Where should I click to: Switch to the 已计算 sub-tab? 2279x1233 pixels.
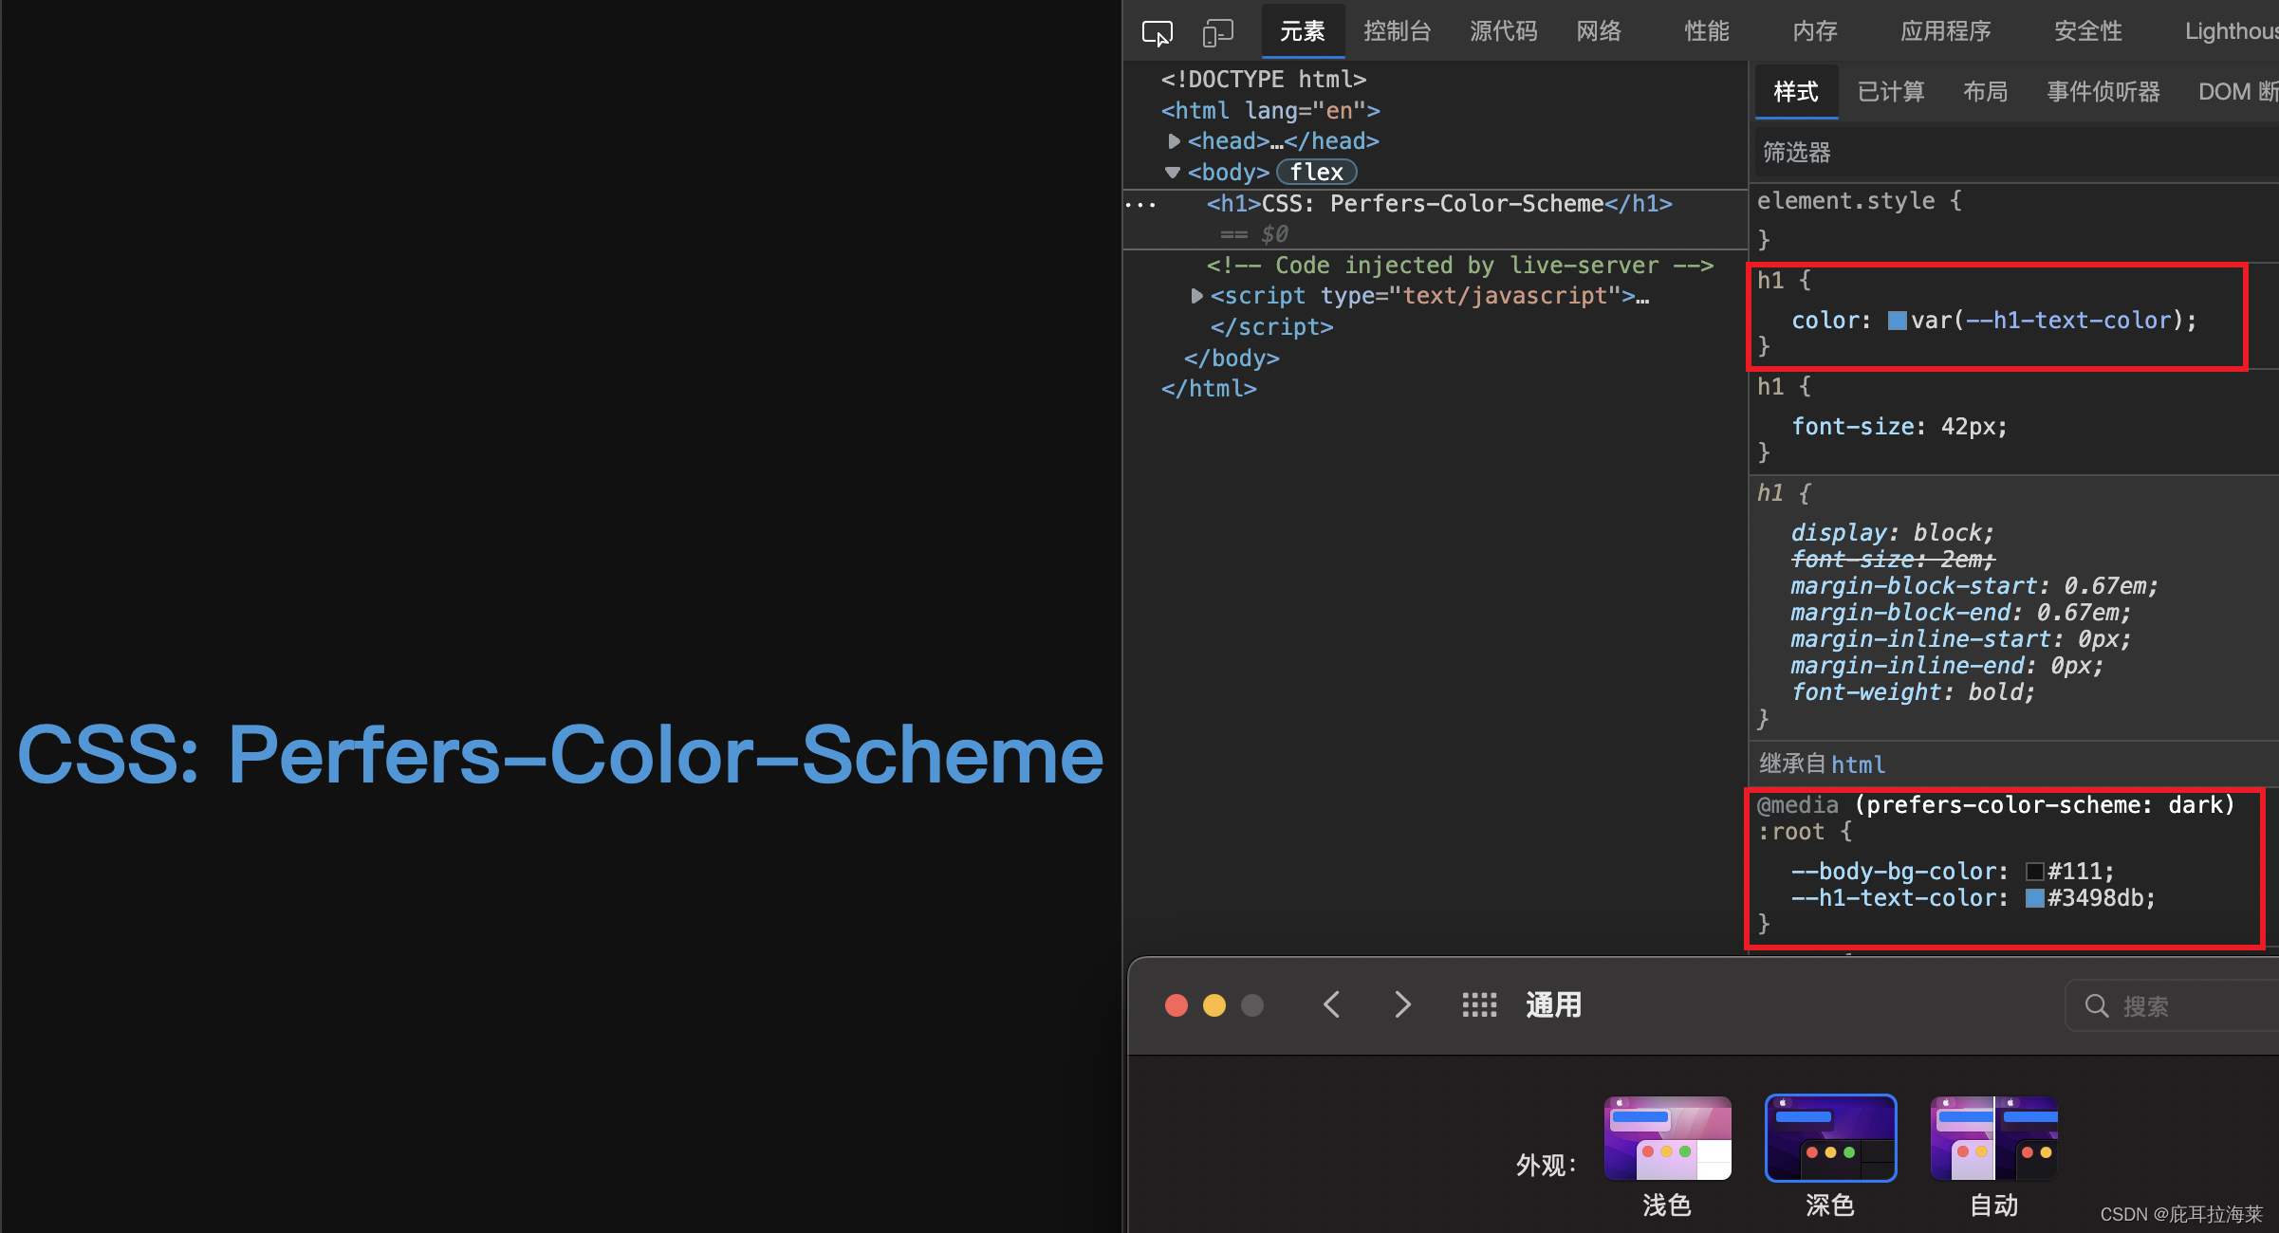[x=1891, y=92]
